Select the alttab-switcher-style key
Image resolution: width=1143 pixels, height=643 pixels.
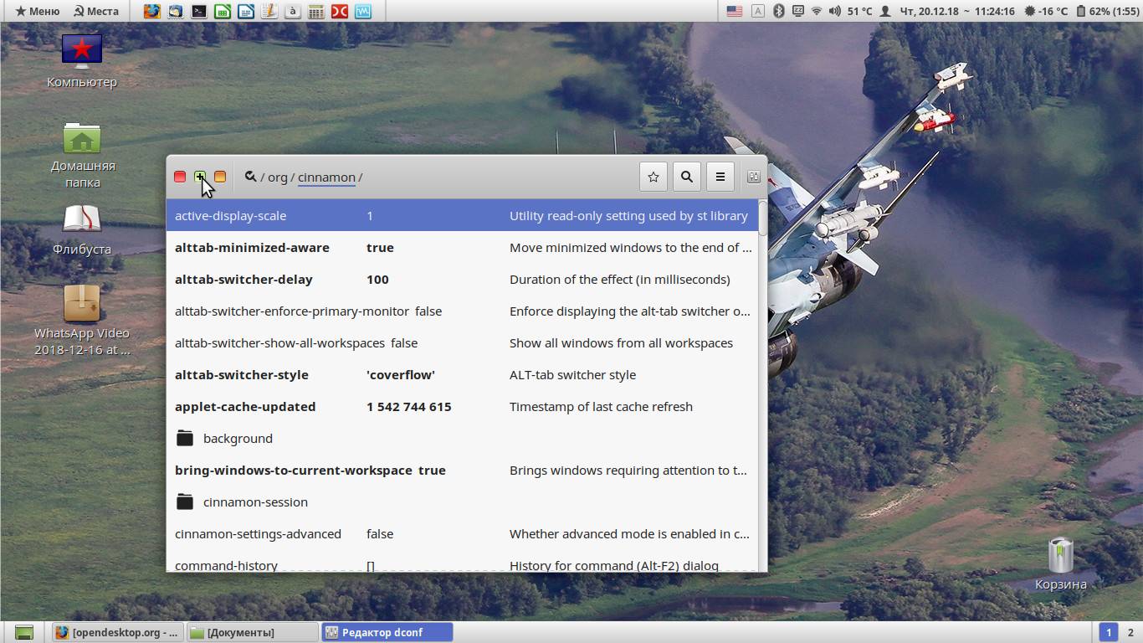462,374
